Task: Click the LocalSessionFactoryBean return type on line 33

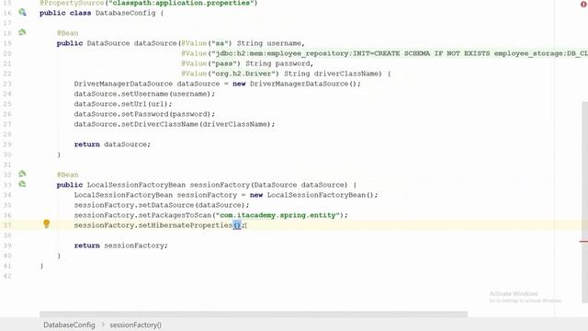Action: click(136, 185)
